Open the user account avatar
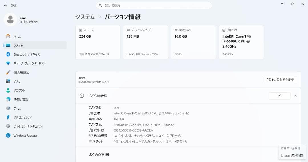 tap(10, 20)
